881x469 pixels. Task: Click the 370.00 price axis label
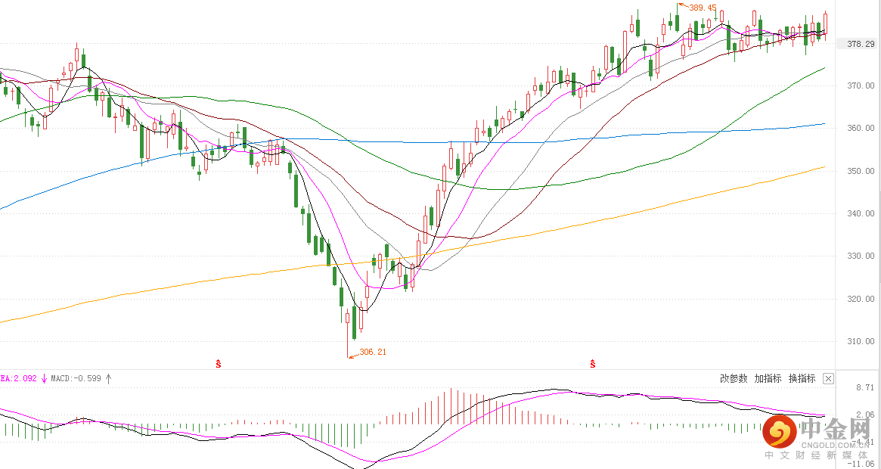861,86
